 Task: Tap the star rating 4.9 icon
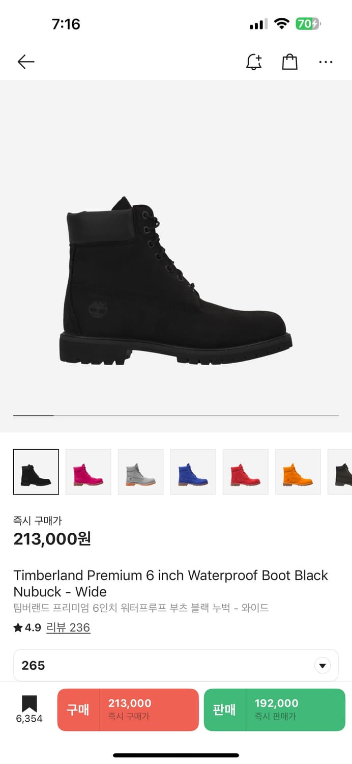pyautogui.click(x=18, y=628)
